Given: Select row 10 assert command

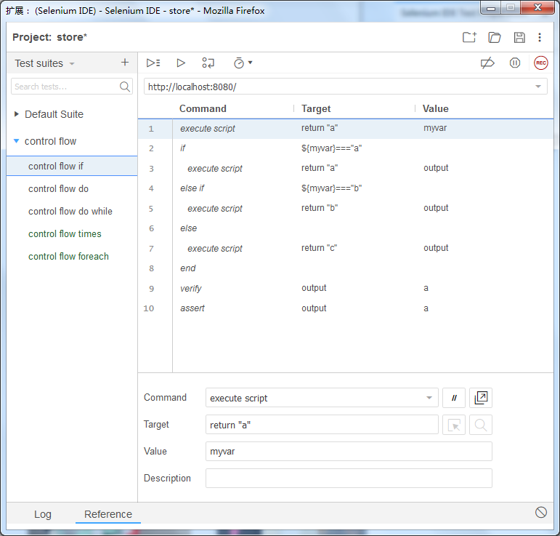Looking at the screenshot, I should 346,308.
